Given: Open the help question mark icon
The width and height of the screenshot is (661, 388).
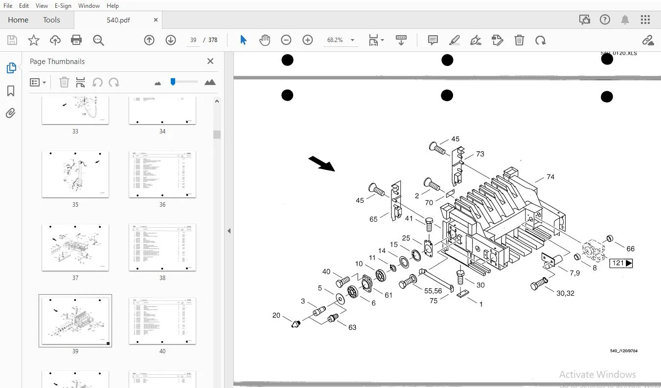Looking at the screenshot, I should point(605,20).
